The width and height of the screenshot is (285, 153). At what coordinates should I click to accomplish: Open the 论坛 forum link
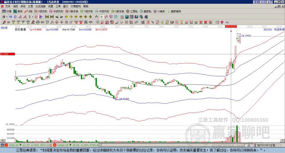tap(263, 2)
